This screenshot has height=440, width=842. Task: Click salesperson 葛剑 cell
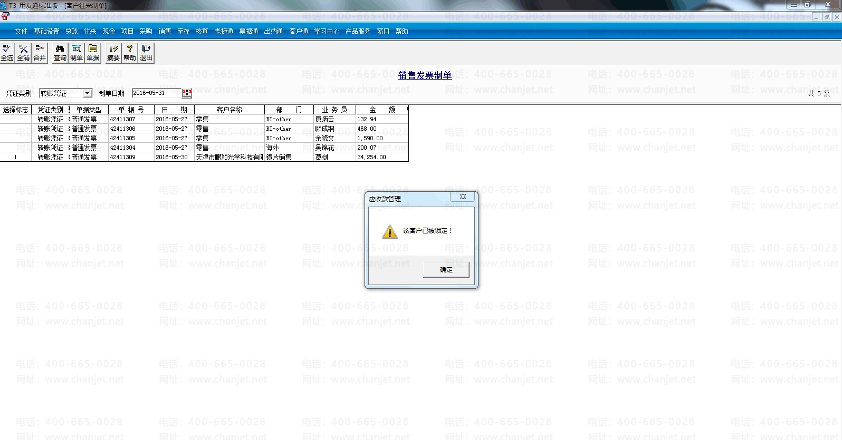click(334, 157)
